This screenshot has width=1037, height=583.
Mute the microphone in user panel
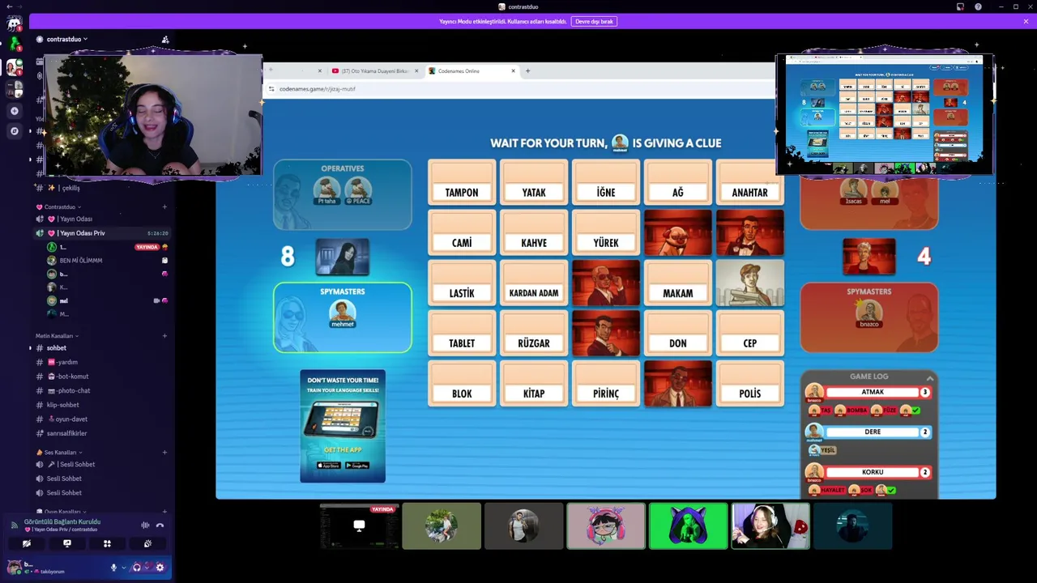[x=113, y=568]
